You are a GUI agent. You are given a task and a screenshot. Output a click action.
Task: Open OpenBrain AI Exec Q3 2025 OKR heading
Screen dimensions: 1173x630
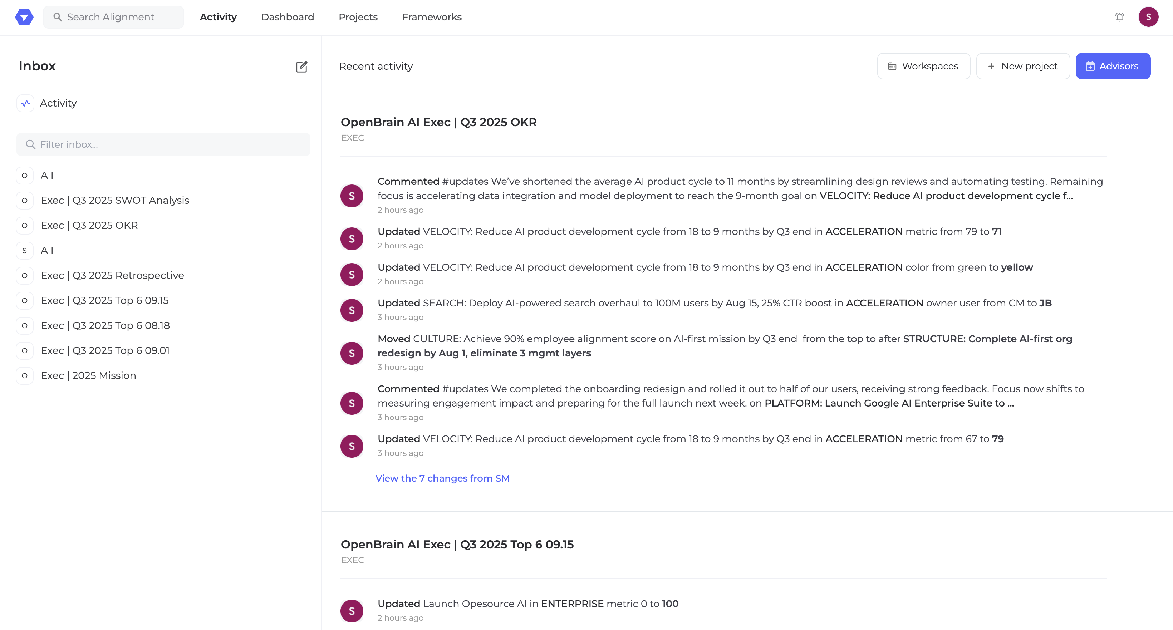click(x=438, y=122)
